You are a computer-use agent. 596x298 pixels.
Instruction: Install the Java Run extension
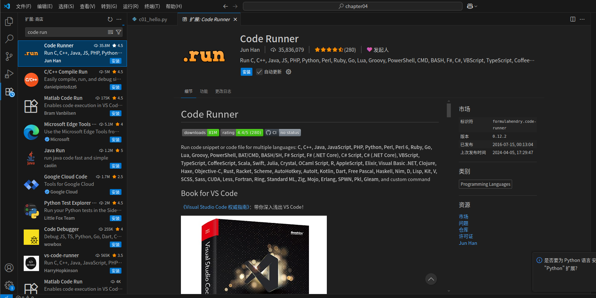(x=116, y=166)
